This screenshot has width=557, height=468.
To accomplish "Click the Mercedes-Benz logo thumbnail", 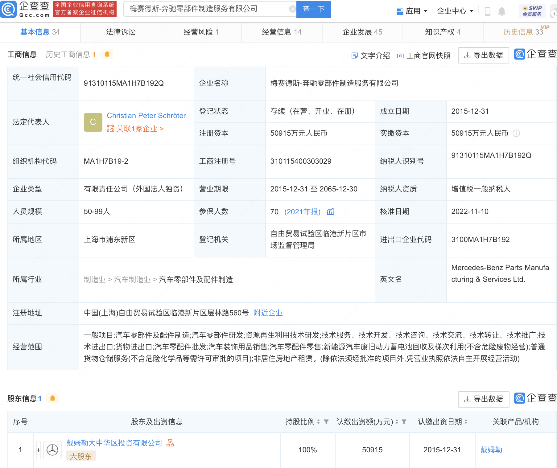I will coord(52,450).
